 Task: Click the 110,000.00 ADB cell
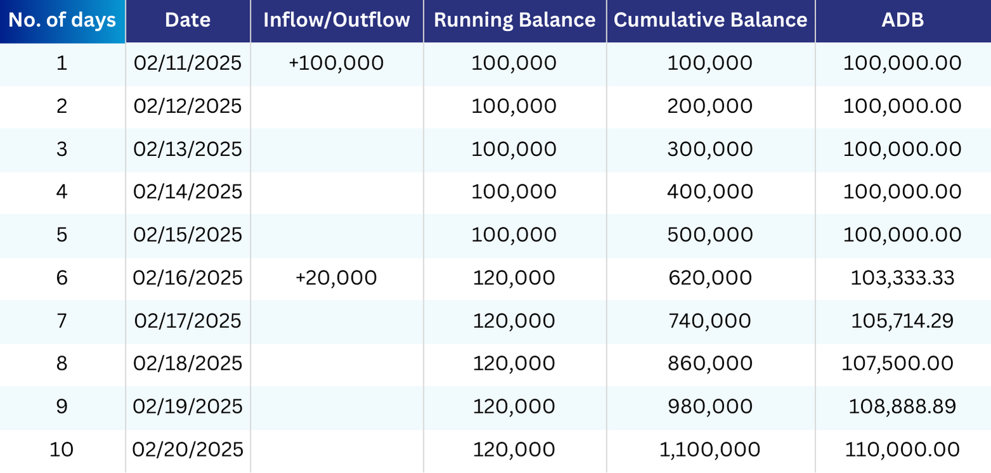click(902, 450)
